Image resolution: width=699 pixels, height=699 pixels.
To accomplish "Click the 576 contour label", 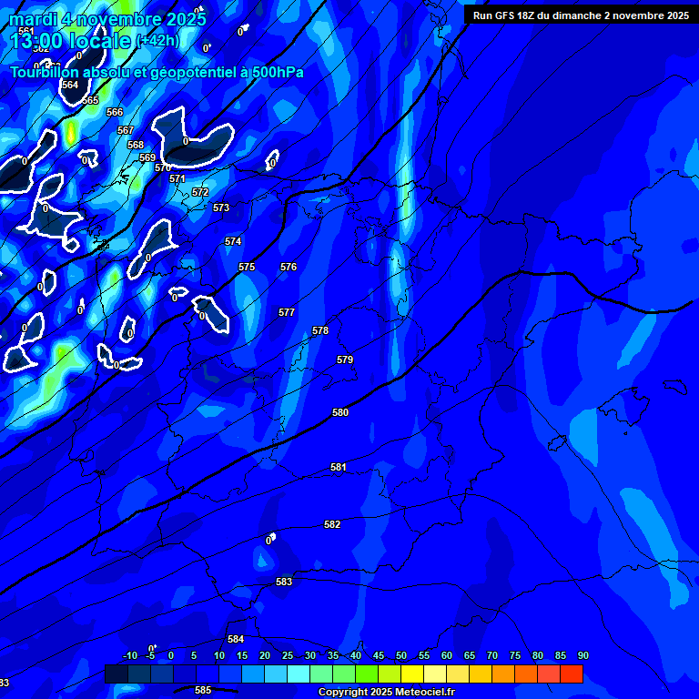I will coord(289,268).
